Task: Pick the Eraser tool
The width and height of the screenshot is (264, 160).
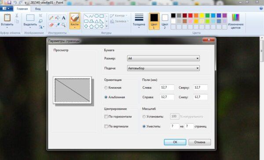Action: point(51,25)
